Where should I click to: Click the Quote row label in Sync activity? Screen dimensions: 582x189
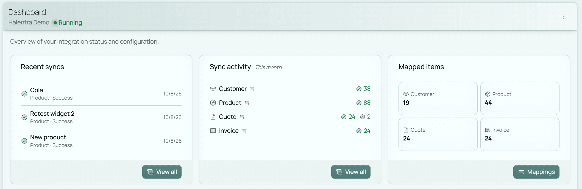227,117
